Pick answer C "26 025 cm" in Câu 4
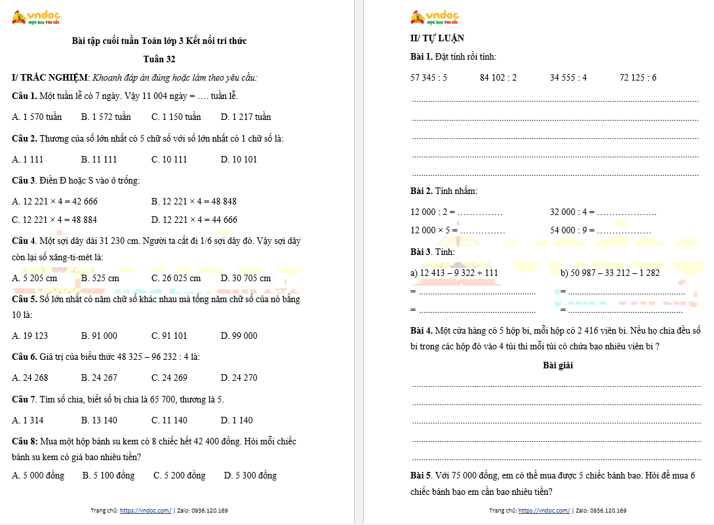Viewport: 714px width, 525px height. coord(176,278)
